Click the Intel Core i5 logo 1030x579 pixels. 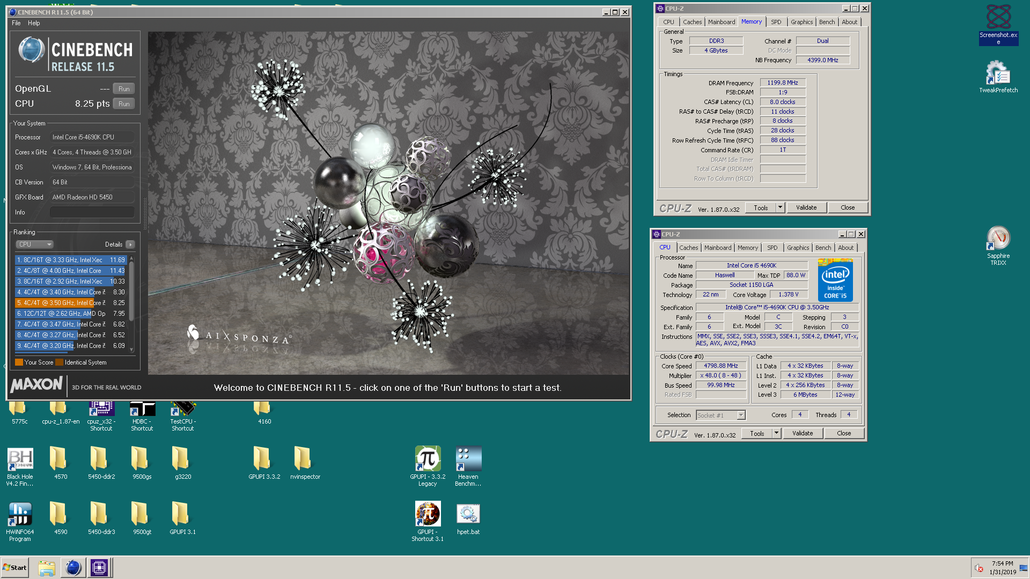[x=835, y=280]
